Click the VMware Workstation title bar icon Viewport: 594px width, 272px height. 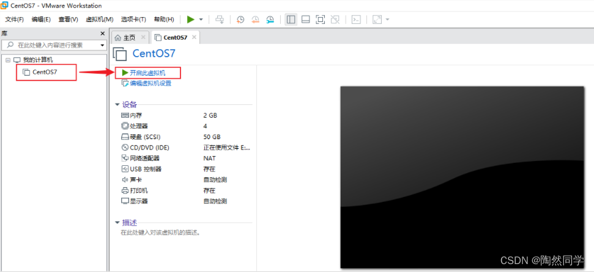click(x=5, y=5)
